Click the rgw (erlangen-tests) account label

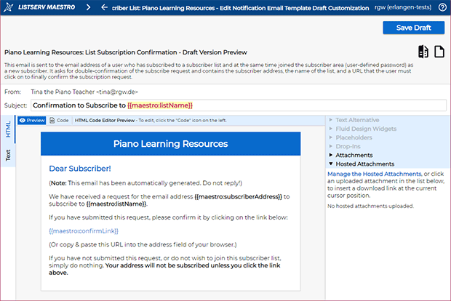click(x=403, y=7)
